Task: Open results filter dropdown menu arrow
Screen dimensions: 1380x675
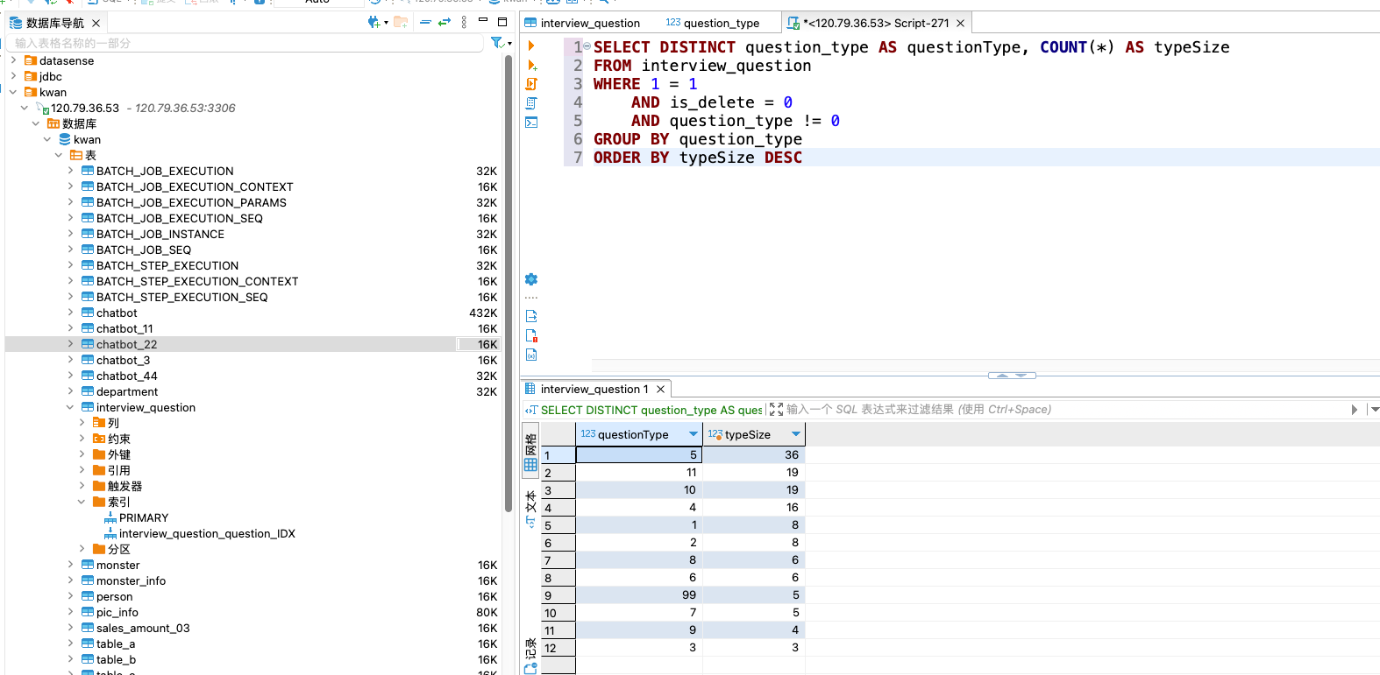Action: (1375, 410)
